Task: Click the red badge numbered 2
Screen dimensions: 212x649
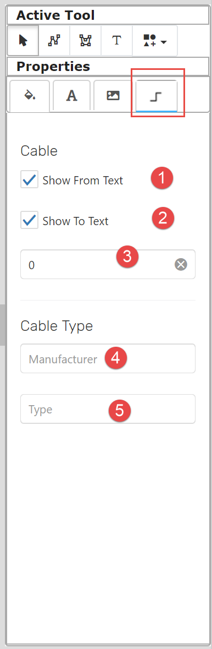Action: [x=163, y=218]
